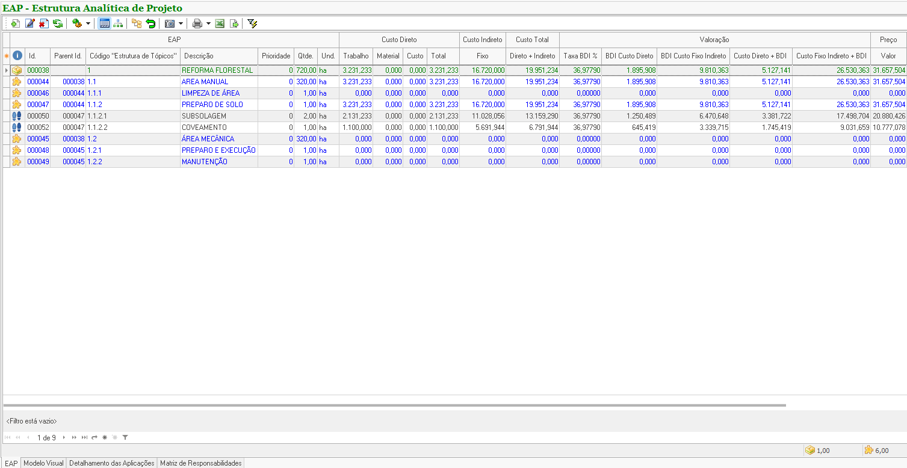This screenshot has width=907, height=468.
Task: Click the edit record pencil icon
Action: coord(29,23)
